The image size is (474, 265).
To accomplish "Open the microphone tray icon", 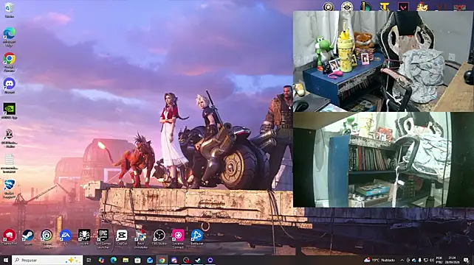I will (420, 260).
